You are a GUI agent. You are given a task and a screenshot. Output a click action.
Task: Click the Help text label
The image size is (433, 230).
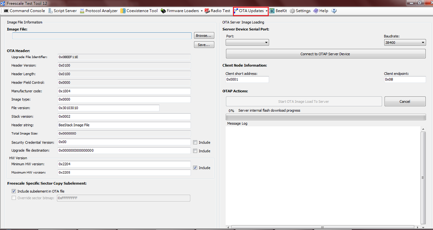[x=324, y=11]
